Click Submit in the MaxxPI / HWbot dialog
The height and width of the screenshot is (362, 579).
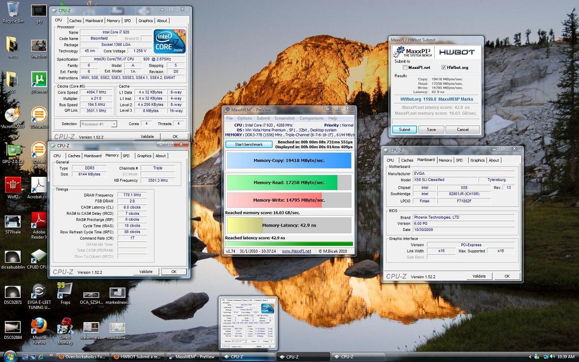coord(404,130)
